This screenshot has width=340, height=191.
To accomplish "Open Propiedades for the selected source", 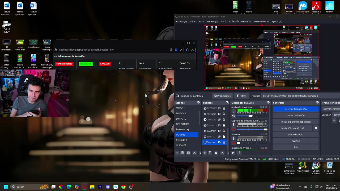I will (x=222, y=96).
